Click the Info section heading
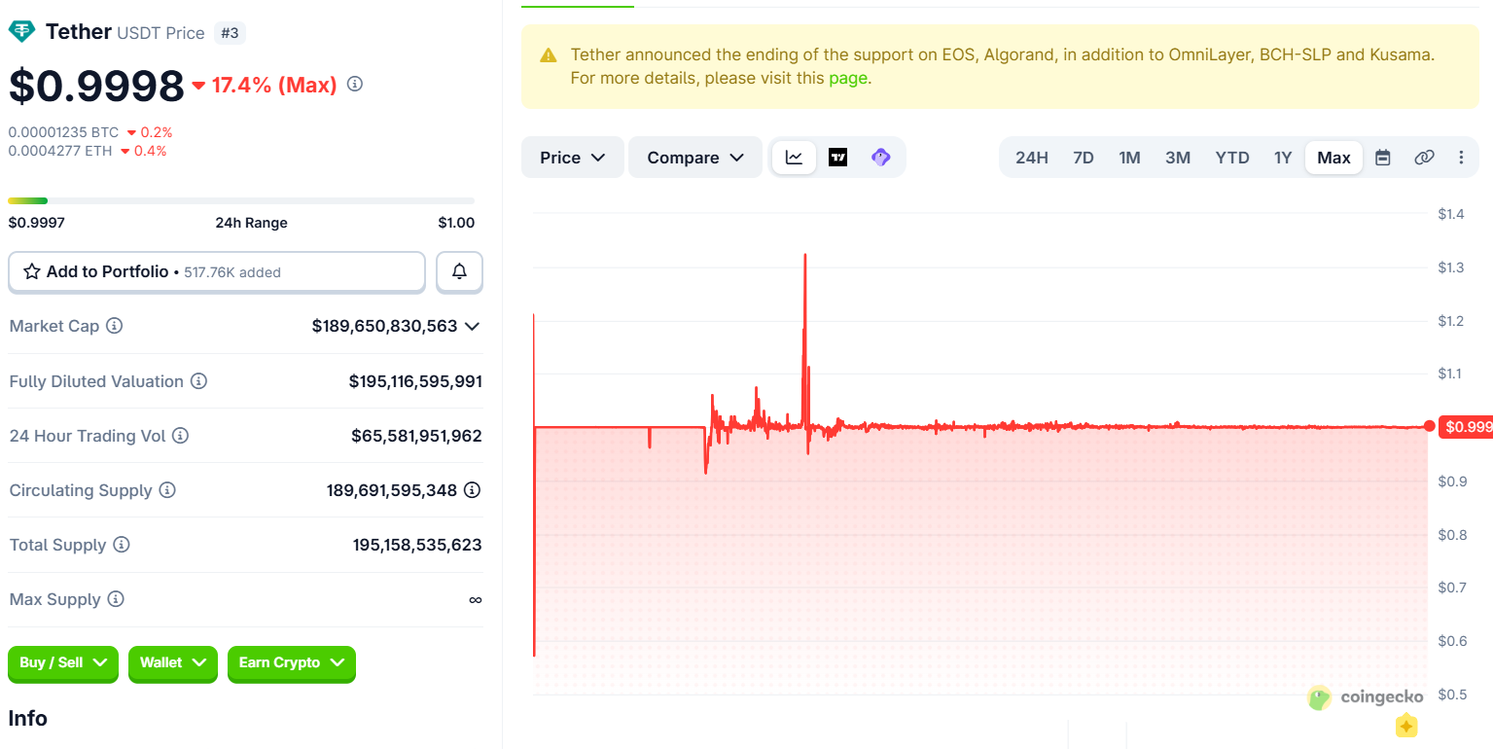 tap(27, 718)
